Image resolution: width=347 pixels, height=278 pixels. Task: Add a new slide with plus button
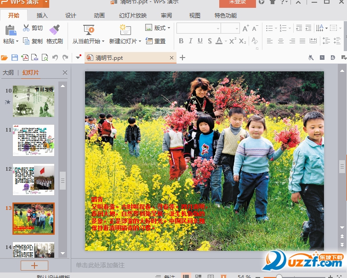tap(34, 266)
